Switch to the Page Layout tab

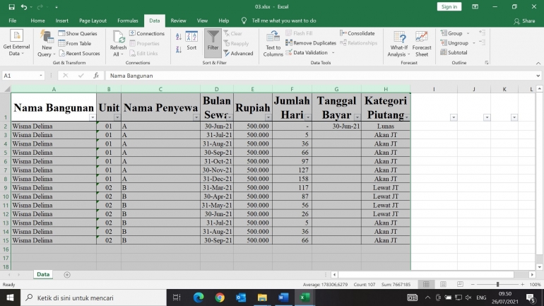tap(93, 20)
